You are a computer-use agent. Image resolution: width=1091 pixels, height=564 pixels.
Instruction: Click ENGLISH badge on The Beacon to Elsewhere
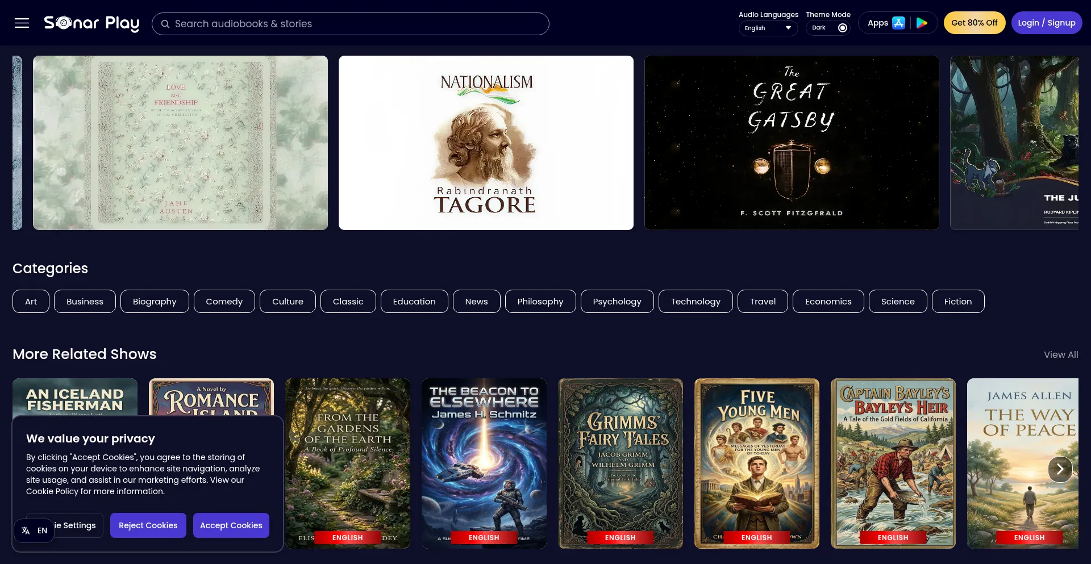point(484,537)
